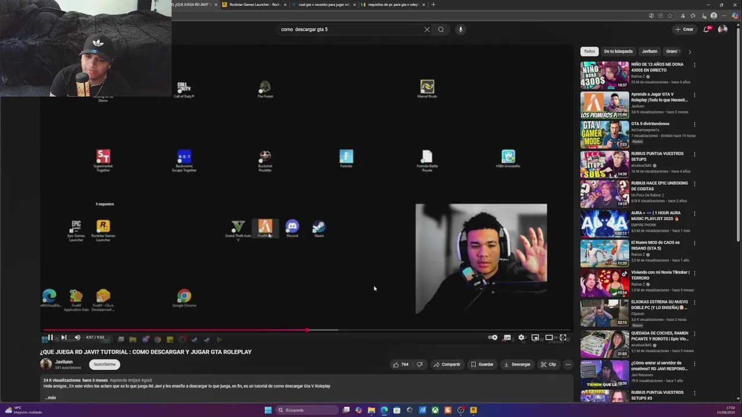Open NIÑO DE 13 AÑOS video thumbnail
The height and width of the screenshot is (417, 742).
point(605,75)
